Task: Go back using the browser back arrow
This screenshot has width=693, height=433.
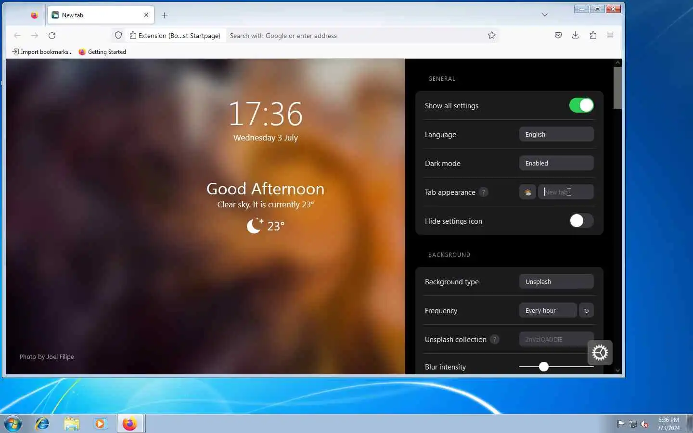Action: click(17, 35)
